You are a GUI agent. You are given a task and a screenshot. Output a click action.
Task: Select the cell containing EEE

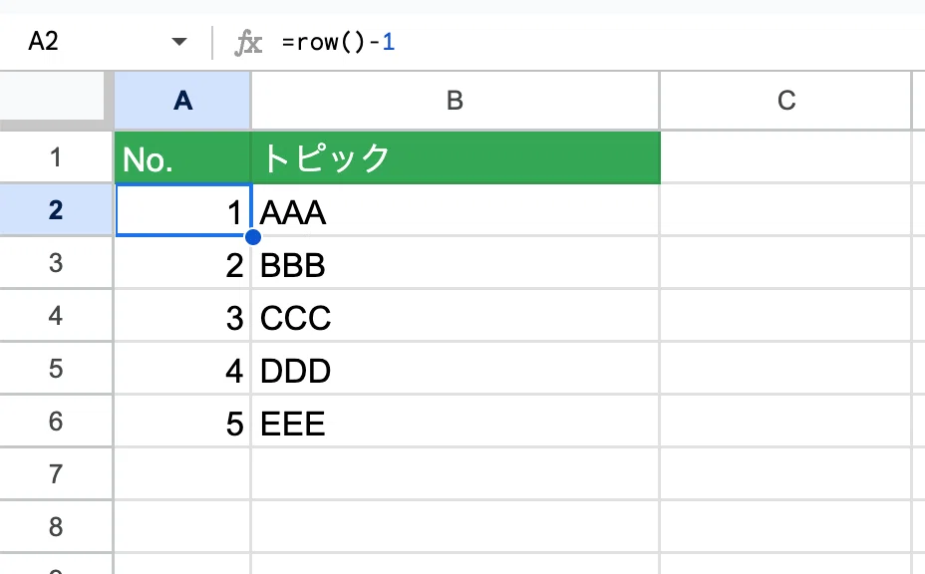click(x=456, y=422)
